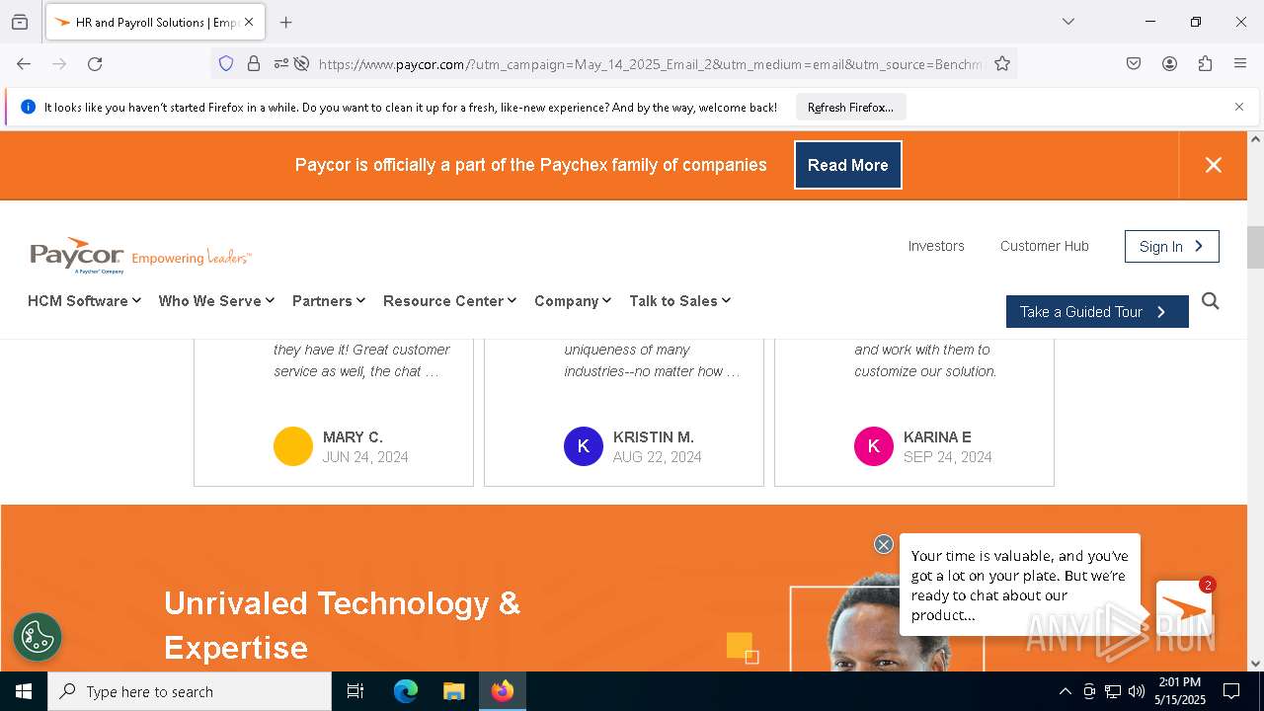
Task: Expand the Company menu
Action: click(x=573, y=300)
